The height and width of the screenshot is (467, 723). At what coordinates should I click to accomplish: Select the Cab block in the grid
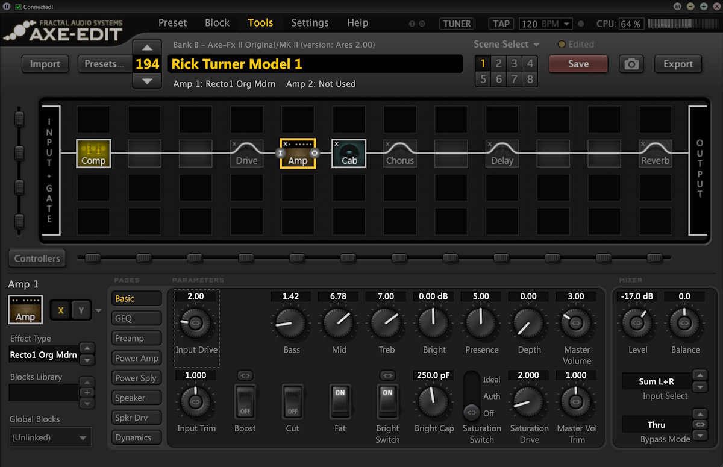(349, 153)
